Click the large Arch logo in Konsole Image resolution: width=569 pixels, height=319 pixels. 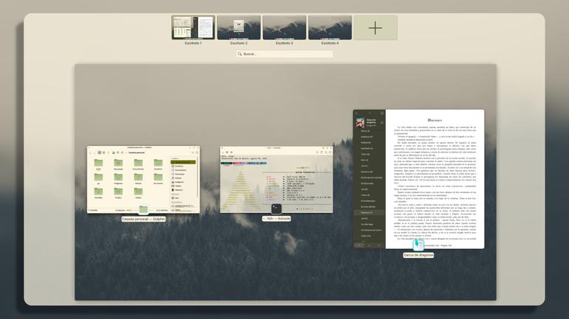[x=241, y=191]
